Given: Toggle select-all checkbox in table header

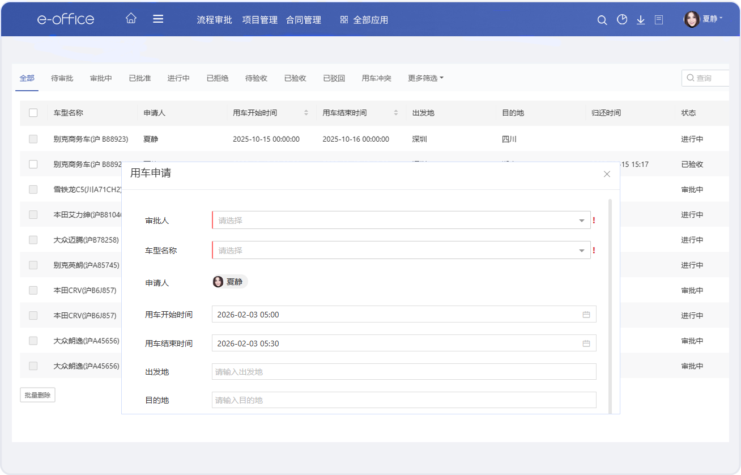Looking at the screenshot, I should pyautogui.click(x=33, y=113).
